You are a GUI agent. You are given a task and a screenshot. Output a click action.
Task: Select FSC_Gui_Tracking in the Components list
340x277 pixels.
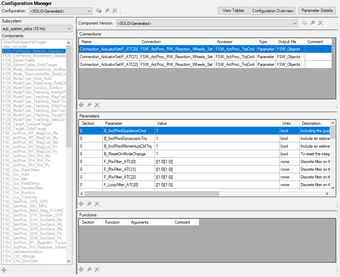(x=20, y=197)
